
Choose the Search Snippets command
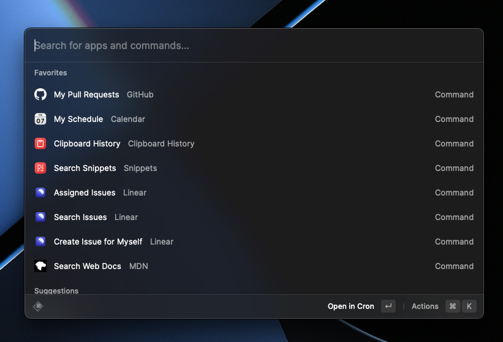click(x=85, y=168)
